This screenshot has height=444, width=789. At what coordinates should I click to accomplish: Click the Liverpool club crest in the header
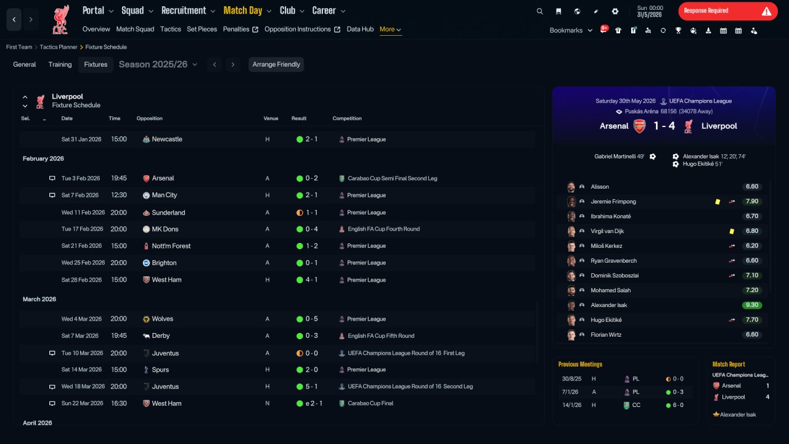(60, 19)
